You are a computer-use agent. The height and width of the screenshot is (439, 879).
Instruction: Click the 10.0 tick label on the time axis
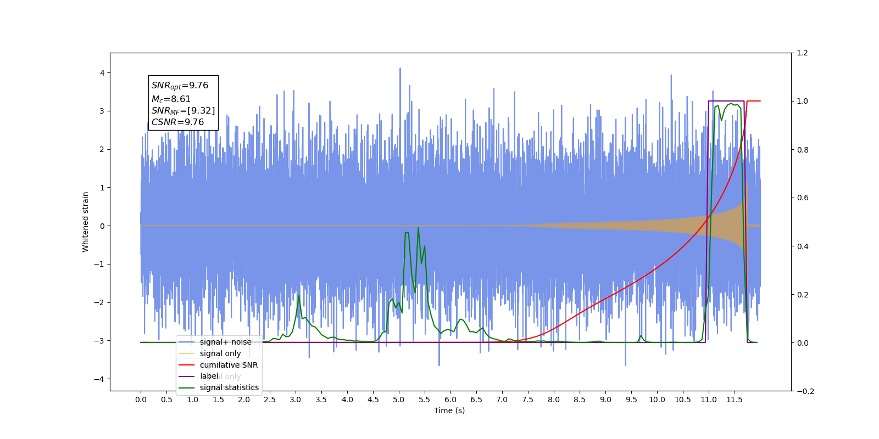[657, 399]
